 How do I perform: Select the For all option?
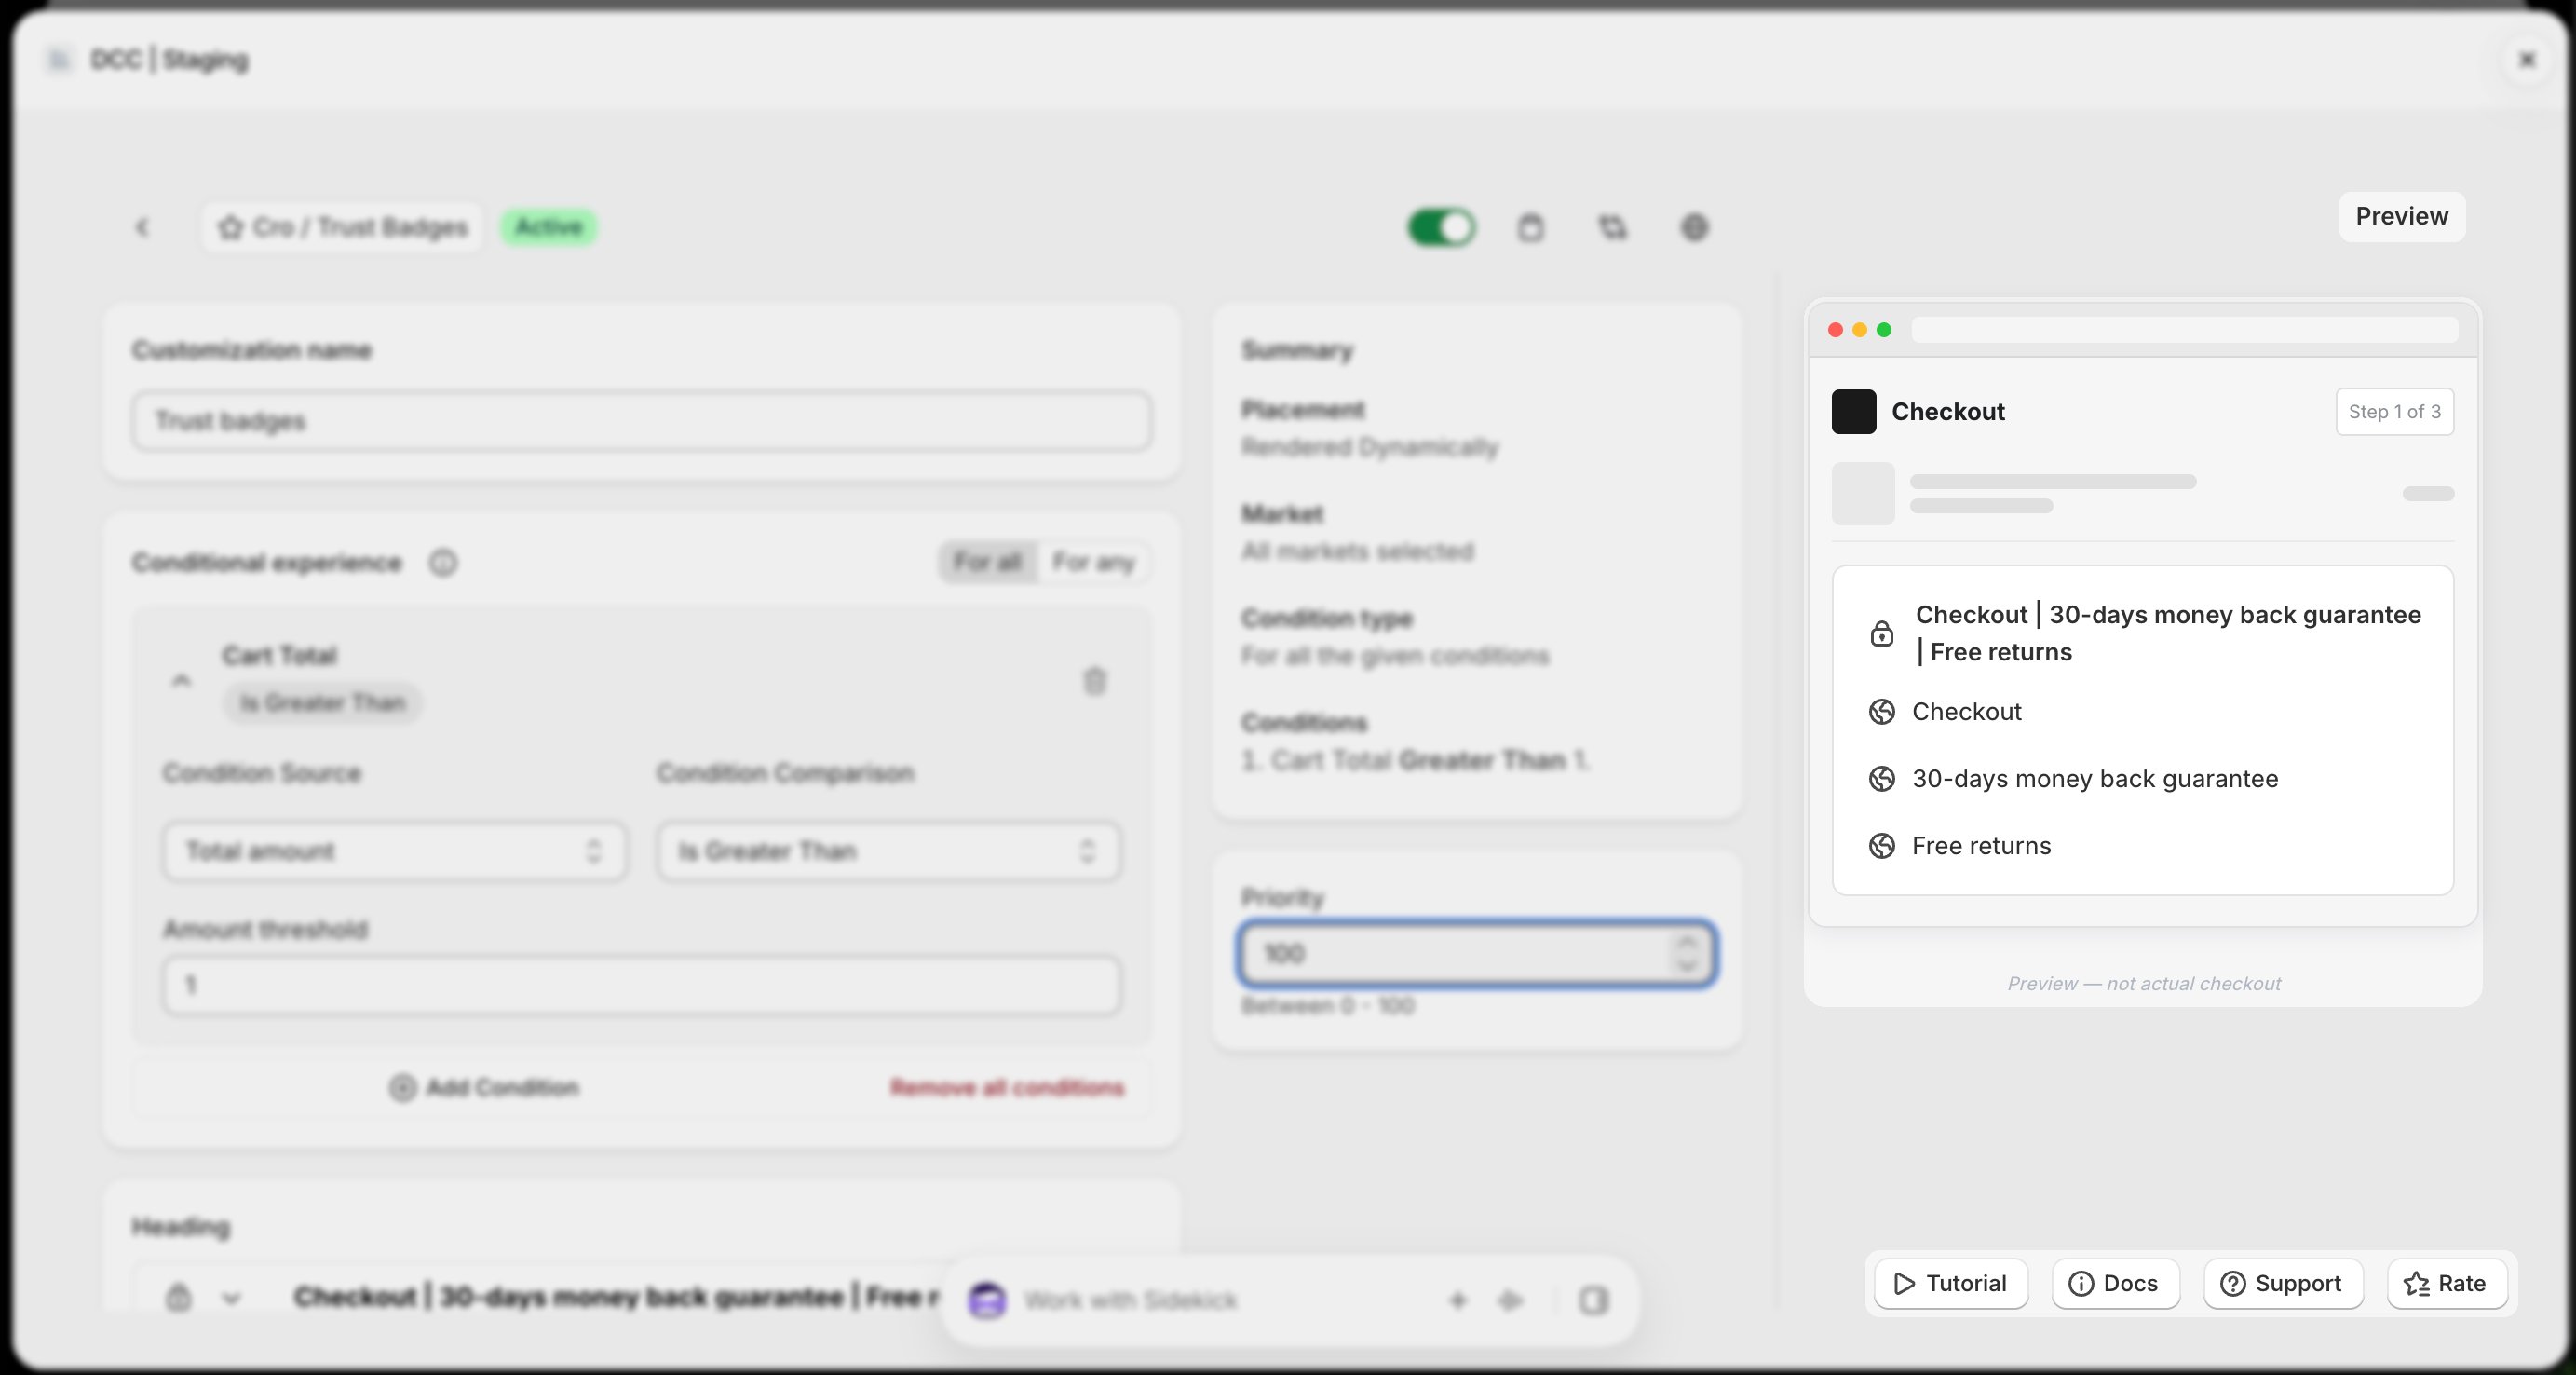(x=988, y=562)
